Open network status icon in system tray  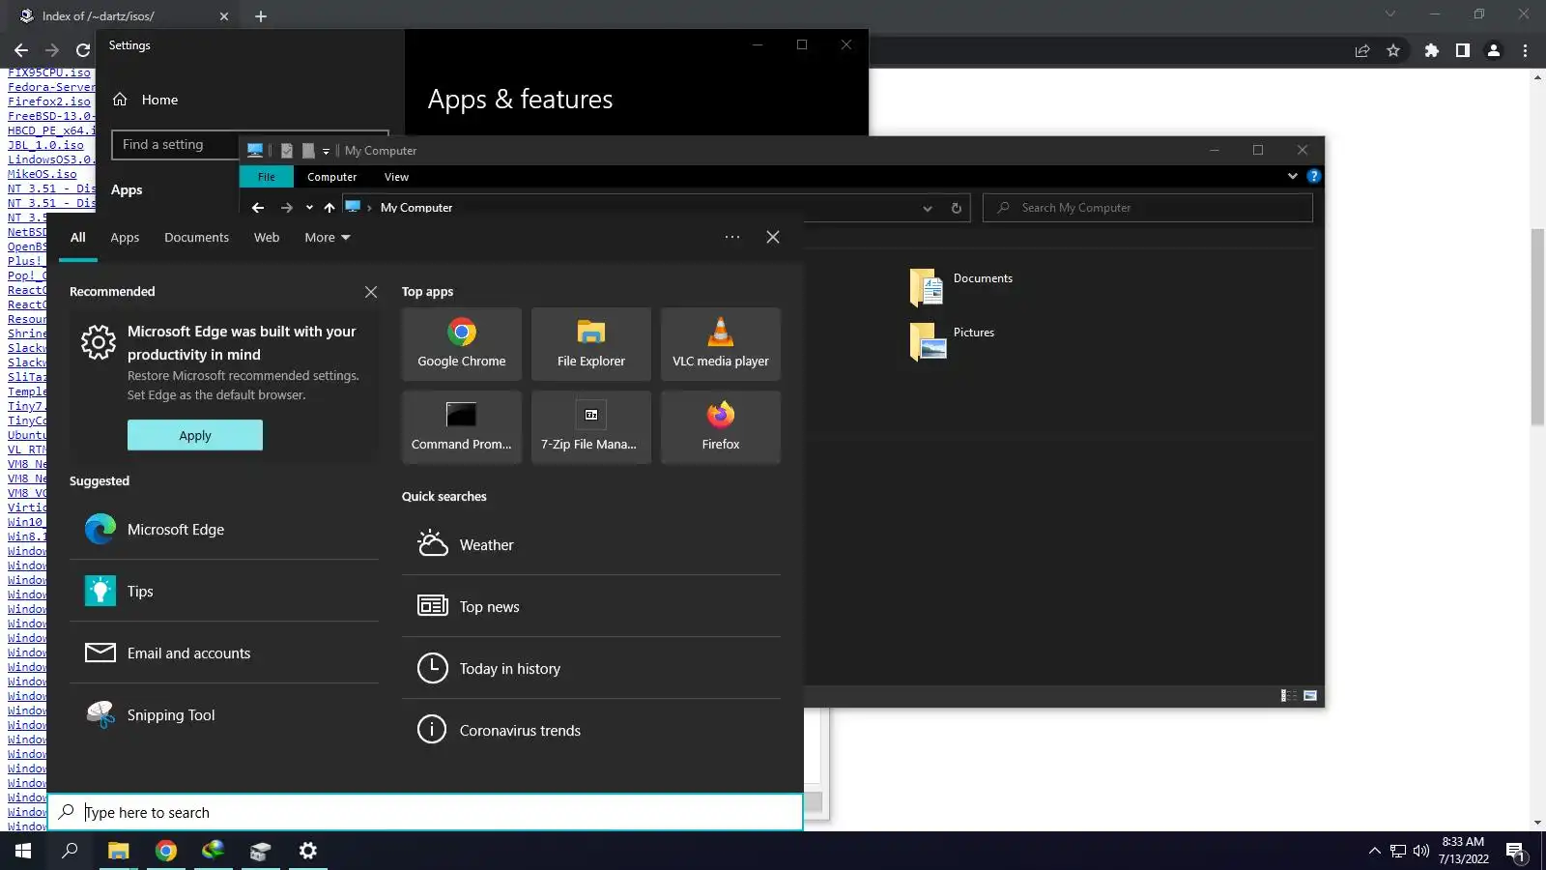(x=1398, y=851)
